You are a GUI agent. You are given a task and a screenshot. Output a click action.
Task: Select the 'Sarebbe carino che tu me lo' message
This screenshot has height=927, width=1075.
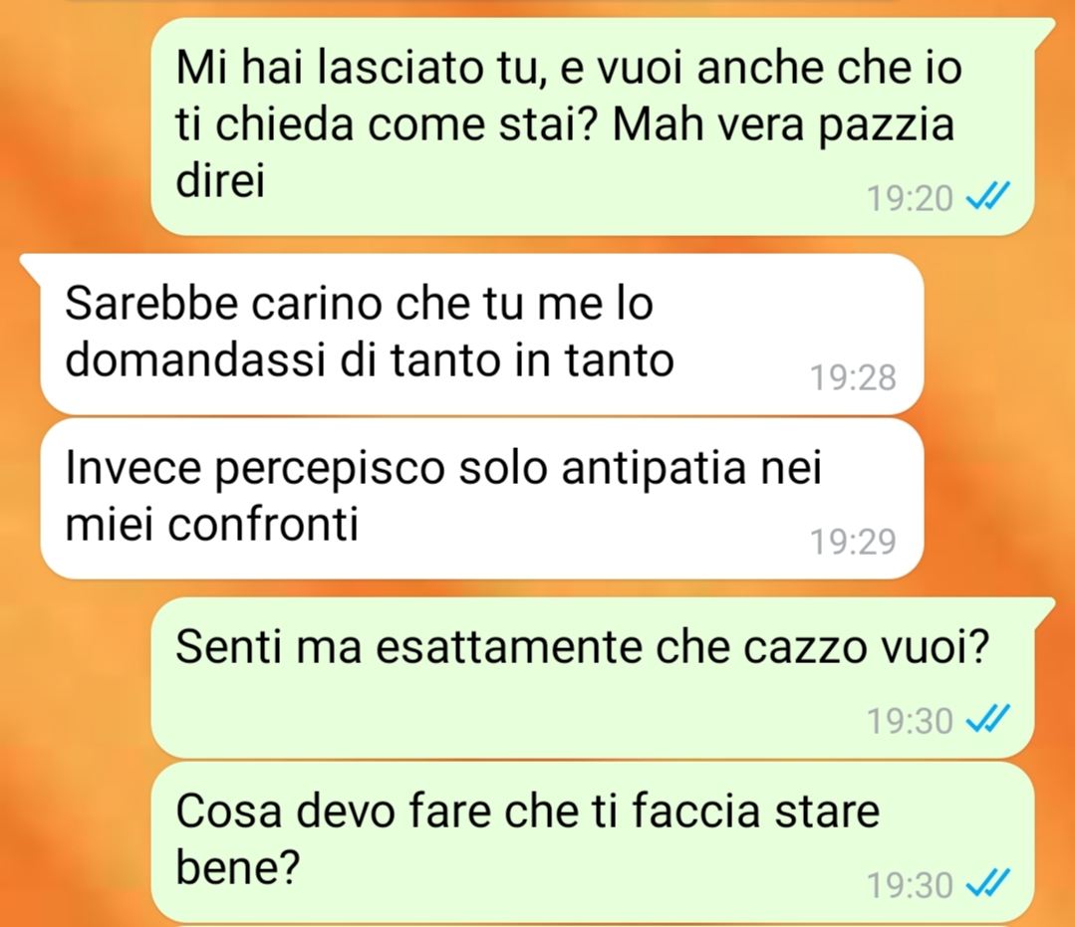(x=482, y=334)
